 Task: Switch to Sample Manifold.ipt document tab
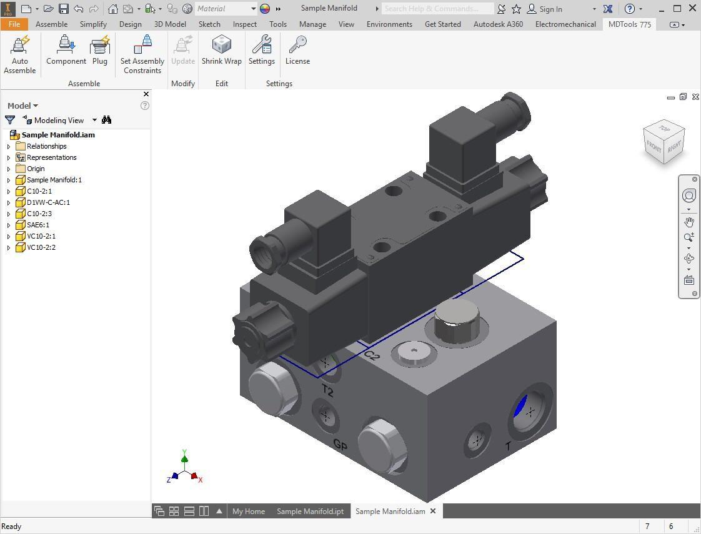click(x=310, y=511)
